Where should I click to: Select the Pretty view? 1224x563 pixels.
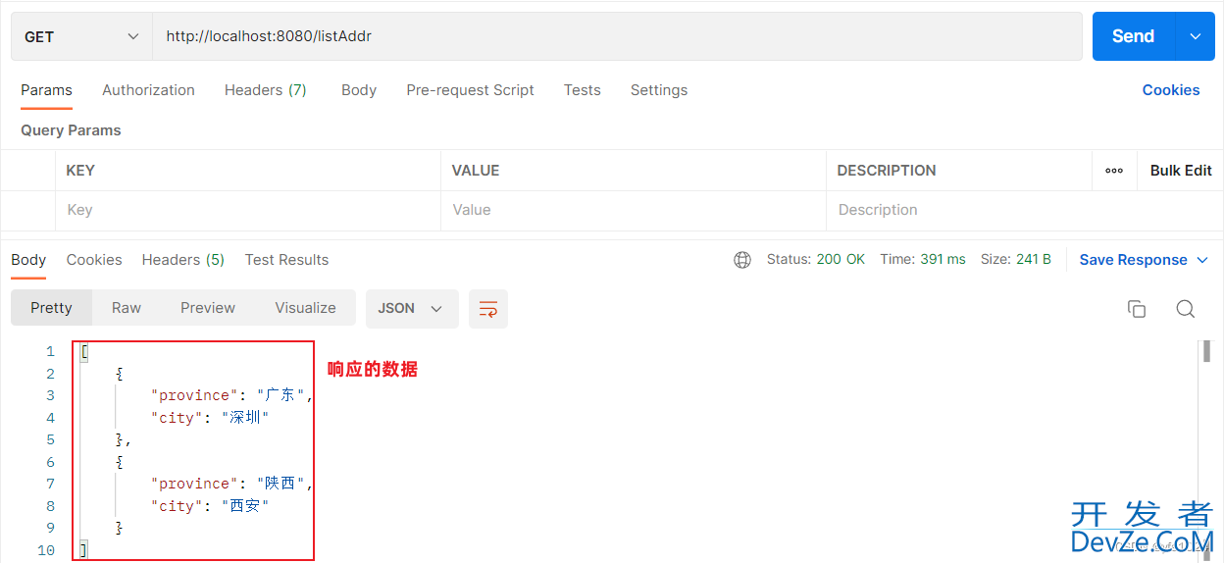click(51, 308)
